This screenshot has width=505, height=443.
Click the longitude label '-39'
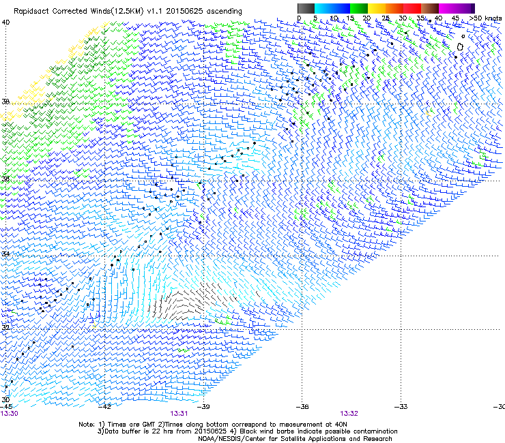[x=203, y=407]
